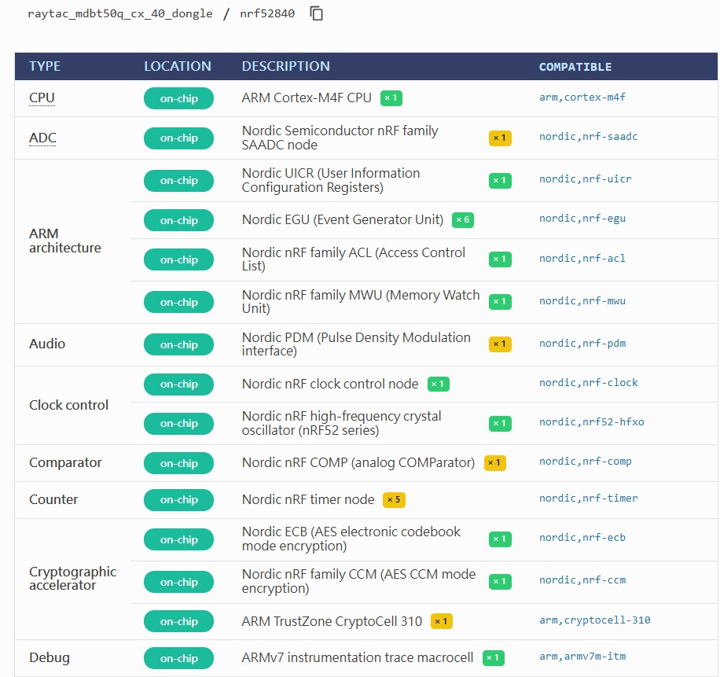Click the x5 badge beside Nordic nRF timer node
This screenshot has height=677, width=720.
pyautogui.click(x=394, y=499)
